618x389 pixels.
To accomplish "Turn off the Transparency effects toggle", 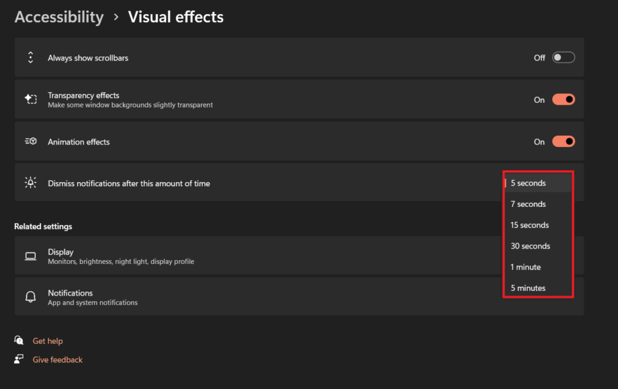I will 563,99.
